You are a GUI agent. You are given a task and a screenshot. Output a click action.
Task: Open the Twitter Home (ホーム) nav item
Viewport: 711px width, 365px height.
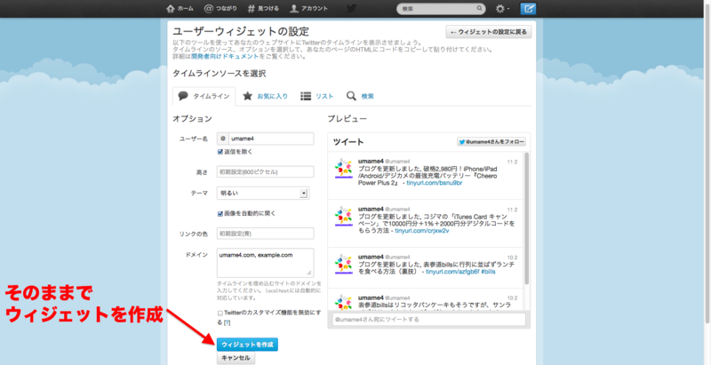coord(180,9)
